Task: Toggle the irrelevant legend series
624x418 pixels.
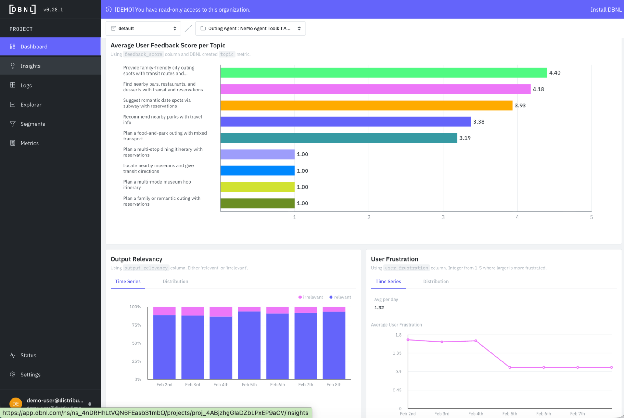Action: [x=311, y=297]
